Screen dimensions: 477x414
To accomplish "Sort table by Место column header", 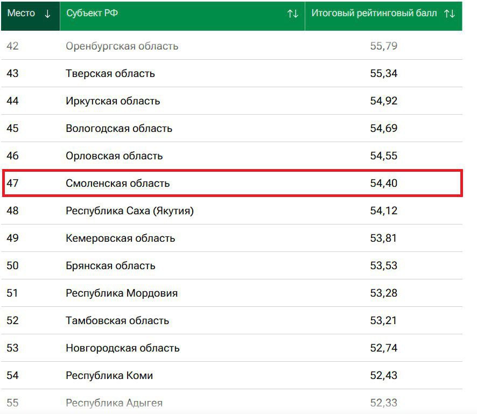I will tap(22, 13).
